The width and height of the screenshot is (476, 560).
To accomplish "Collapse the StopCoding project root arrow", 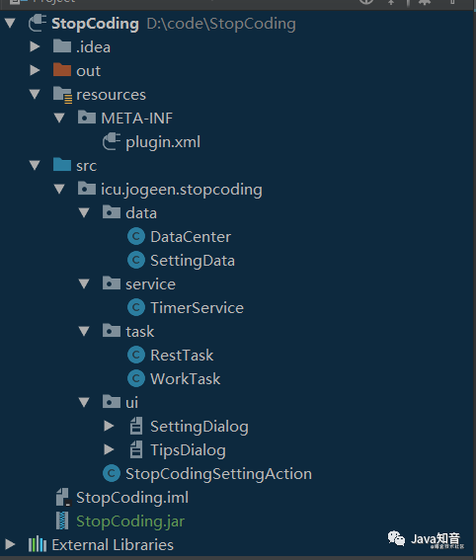I will pos(10,24).
